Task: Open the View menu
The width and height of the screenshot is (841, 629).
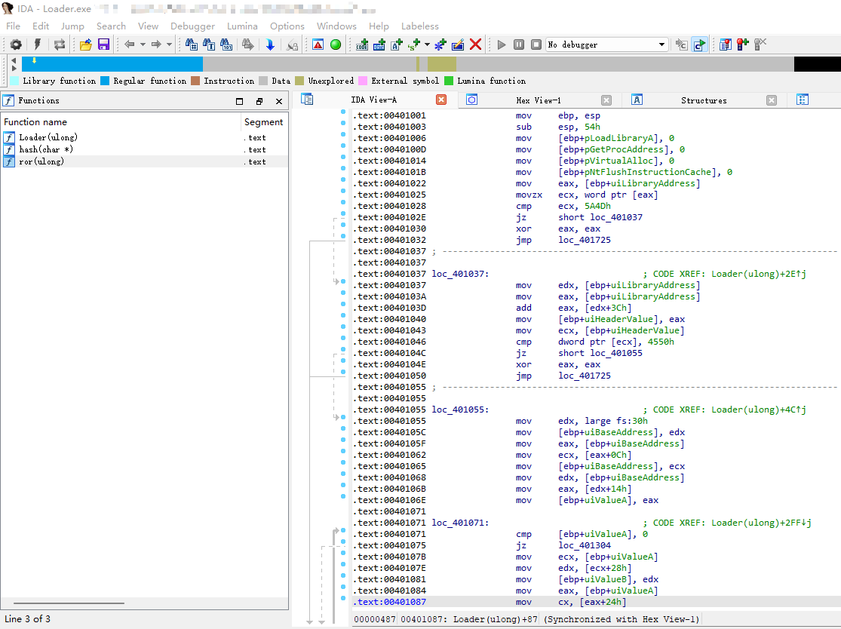Action: click(148, 26)
